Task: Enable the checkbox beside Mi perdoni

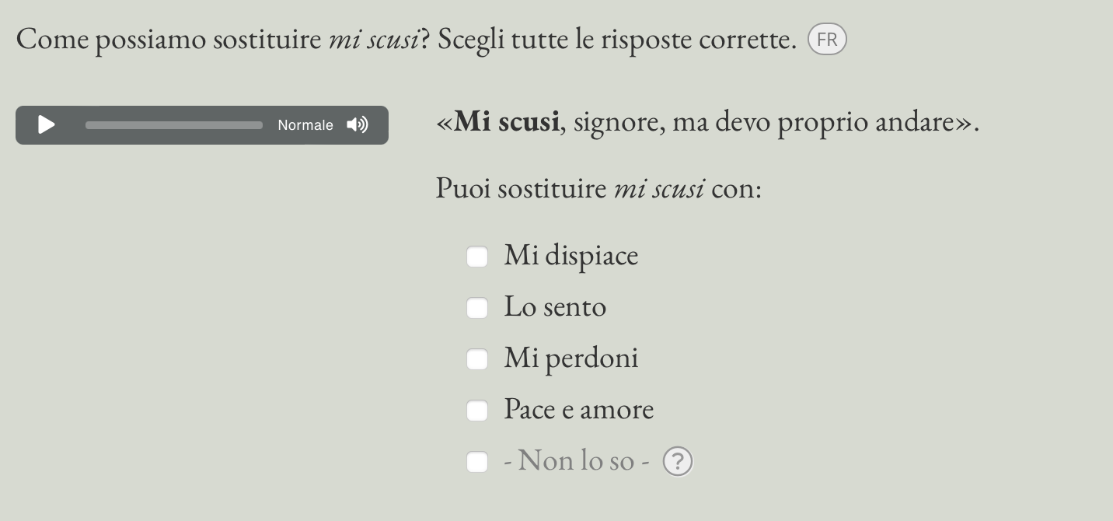Action: click(477, 359)
